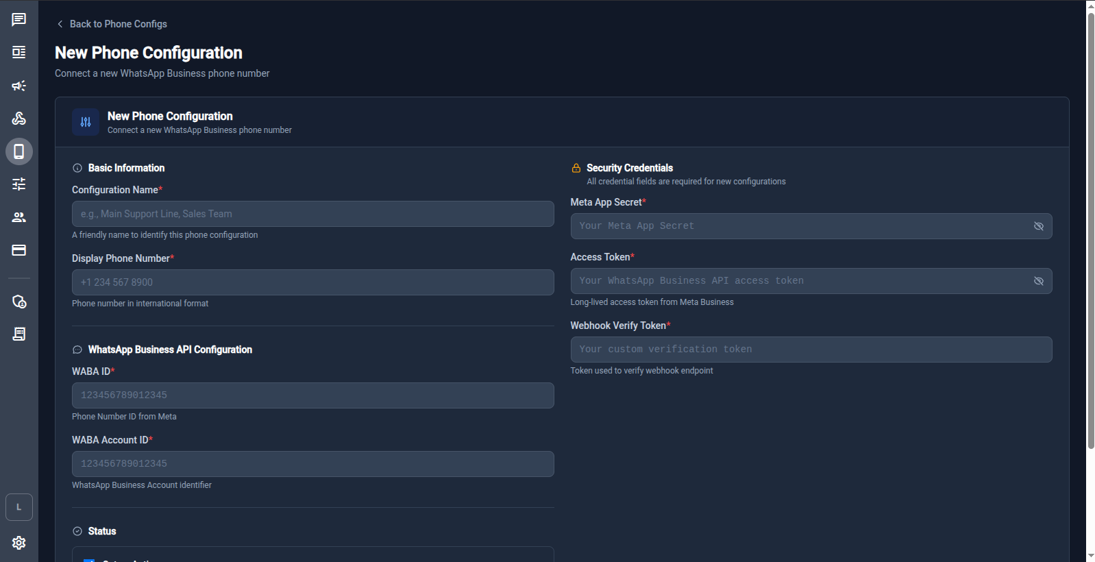This screenshot has width=1095, height=562.
Task: Open the billing card sidebar icon
Action: coord(19,250)
